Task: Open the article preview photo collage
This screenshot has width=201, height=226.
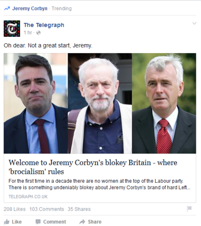Action: 100,103
